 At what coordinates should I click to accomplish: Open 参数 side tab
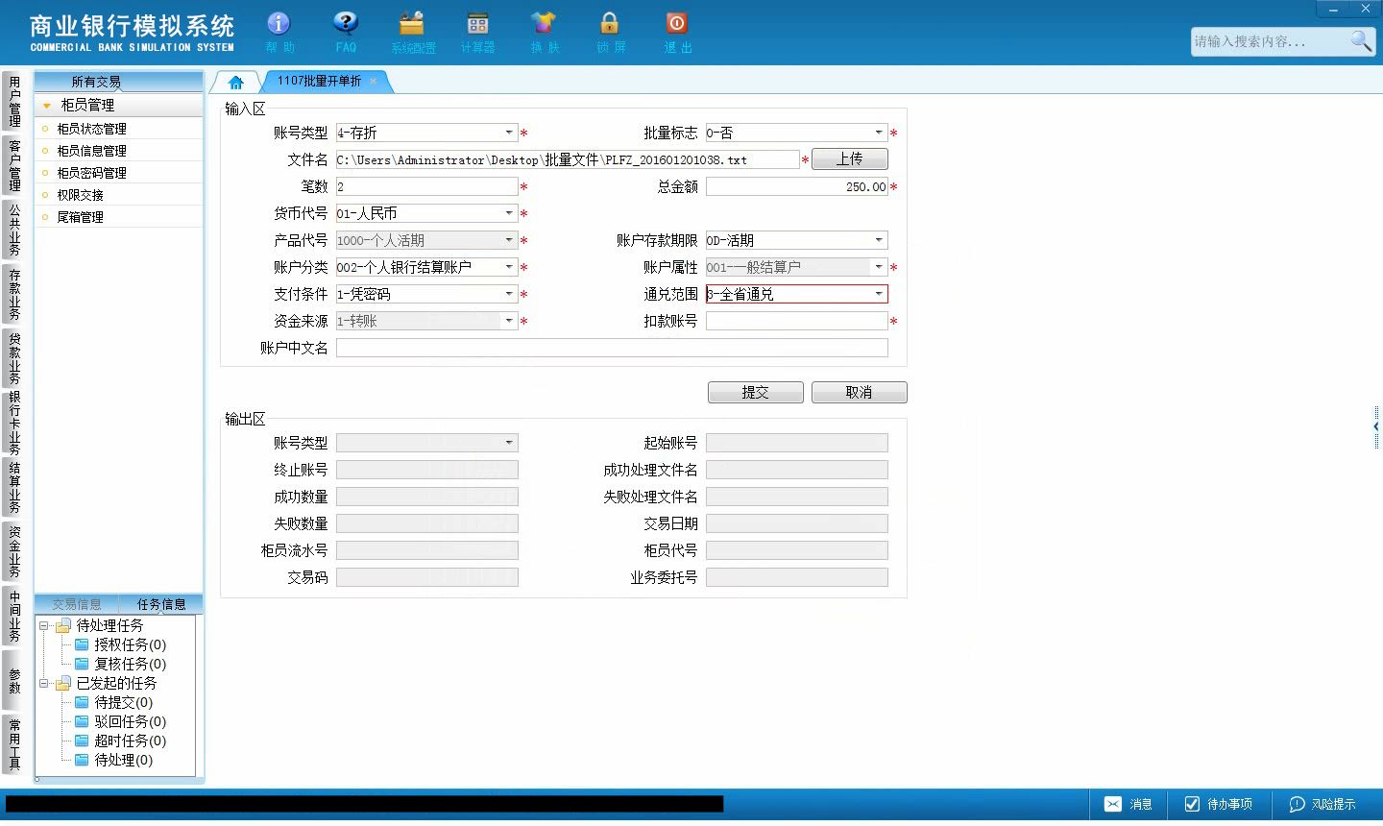(x=13, y=680)
